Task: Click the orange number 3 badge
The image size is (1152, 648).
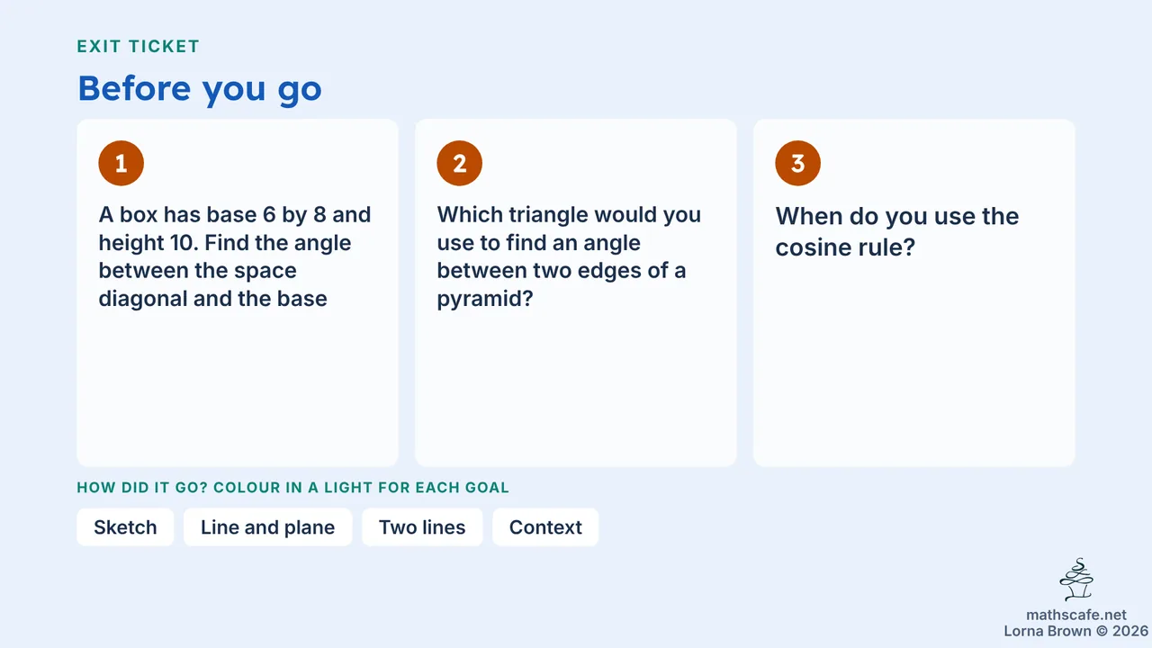Action: coord(798,163)
